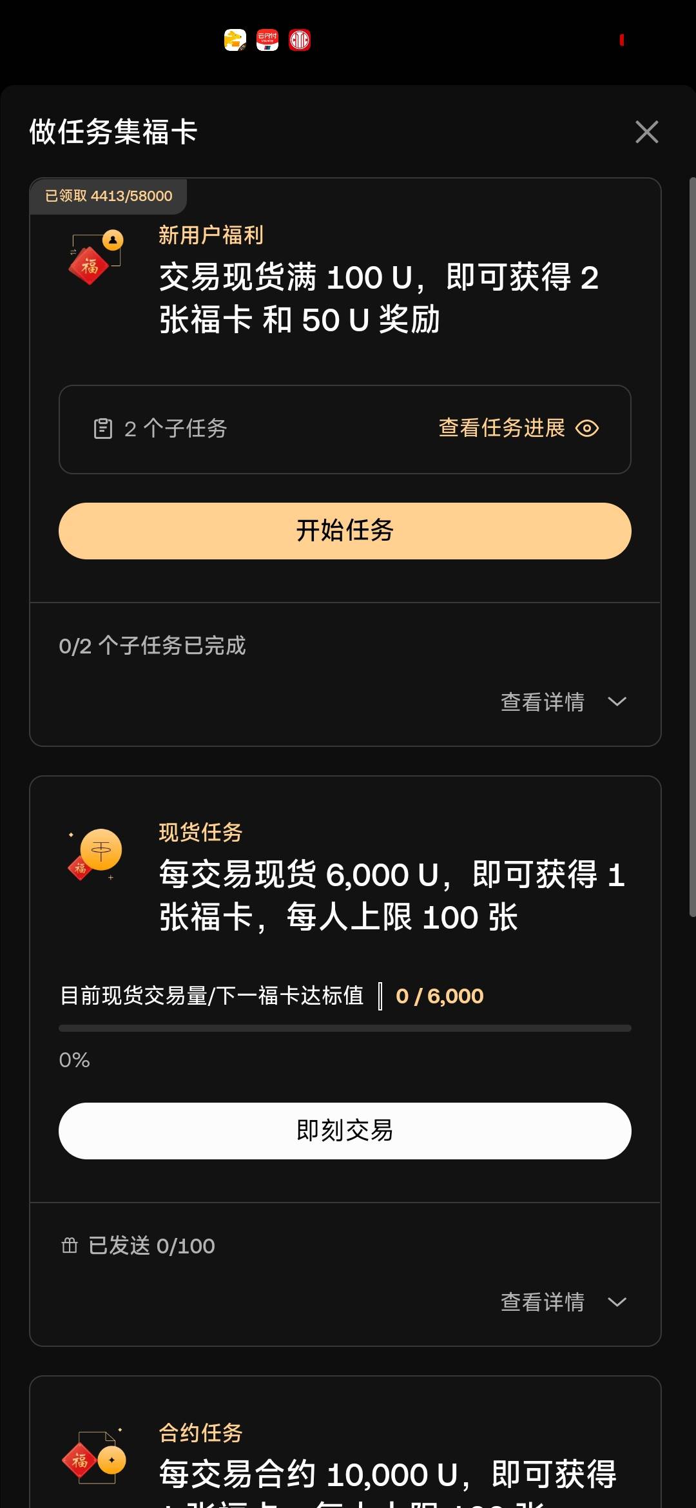Open 查看详情 text in the 0/2 子任务 section
This screenshot has height=1508, width=696.
543,702
